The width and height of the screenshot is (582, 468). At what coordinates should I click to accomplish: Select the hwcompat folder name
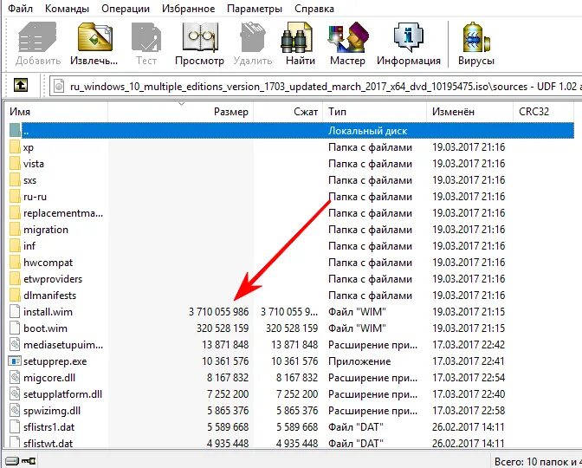pyautogui.click(x=48, y=263)
